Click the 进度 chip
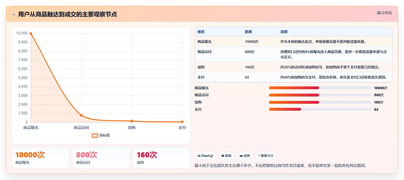The width and height of the screenshot is (404, 180). pos(245,156)
